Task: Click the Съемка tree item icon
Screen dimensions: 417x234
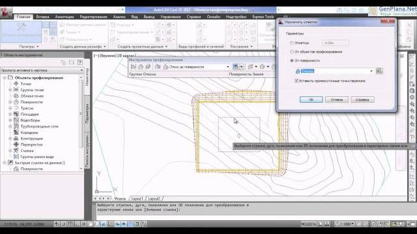Action: click(x=16, y=151)
